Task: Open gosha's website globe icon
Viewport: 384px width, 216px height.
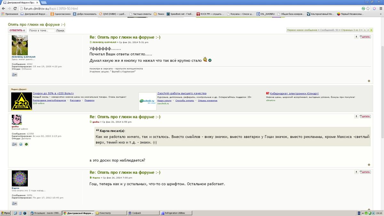Action: click(x=21, y=144)
